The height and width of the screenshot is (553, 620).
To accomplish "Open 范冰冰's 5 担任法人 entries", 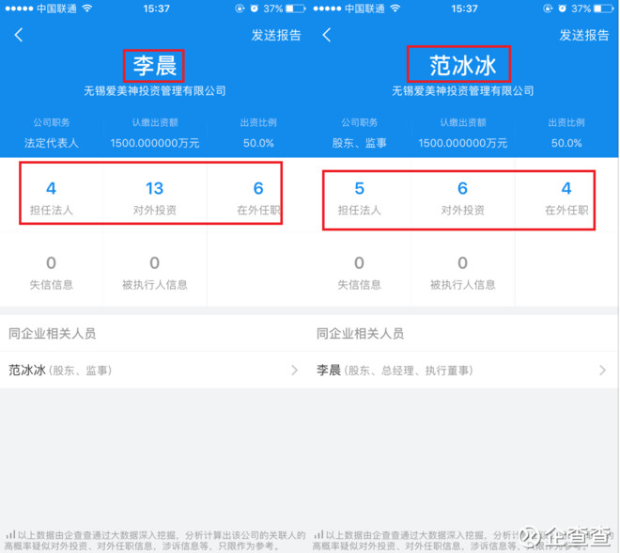I will point(359,197).
